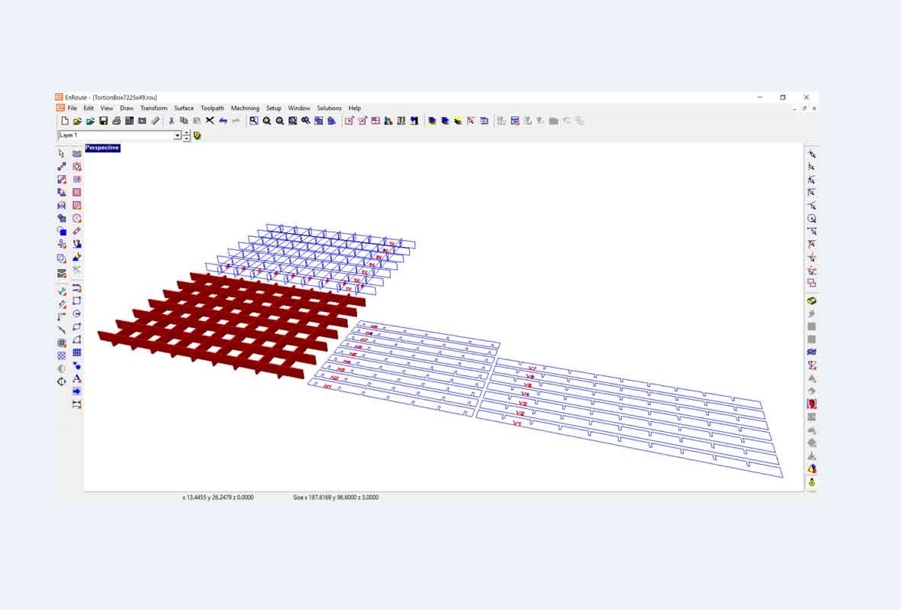Screen dimensions: 901x610
Task: Click the binoculars zoom icon
Action: tap(306, 122)
